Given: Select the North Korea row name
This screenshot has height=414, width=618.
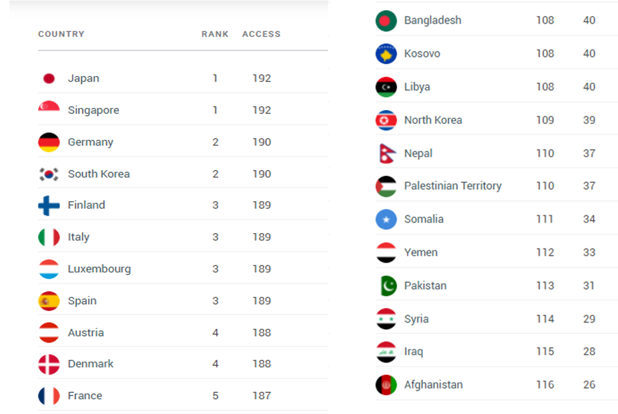Looking at the screenshot, I should click(x=433, y=120).
